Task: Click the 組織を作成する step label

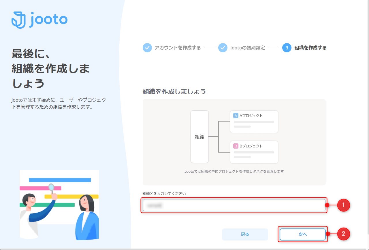Action: (310, 48)
